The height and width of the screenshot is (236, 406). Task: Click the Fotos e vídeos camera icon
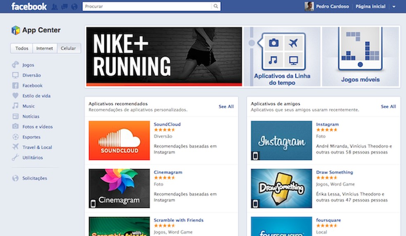[x=16, y=126]
